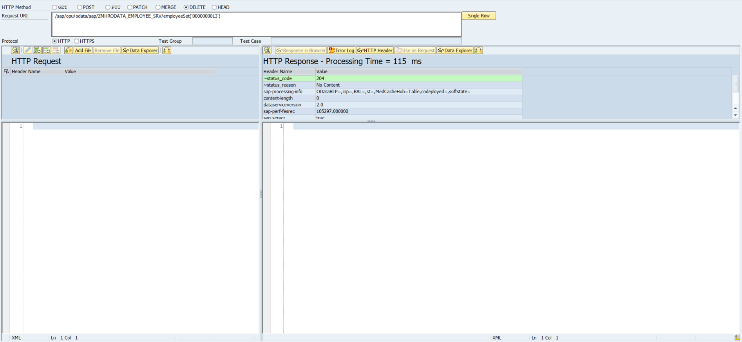Click XML label in request editor status bar

click(x=16, y=338)
